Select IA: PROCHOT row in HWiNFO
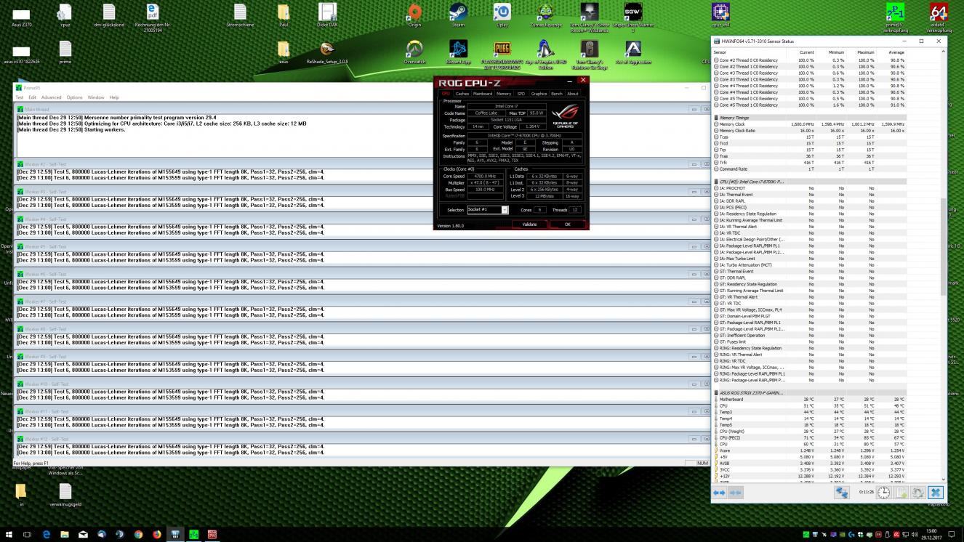The height and width of the screenshot is (542, 964). click(810, 188)
